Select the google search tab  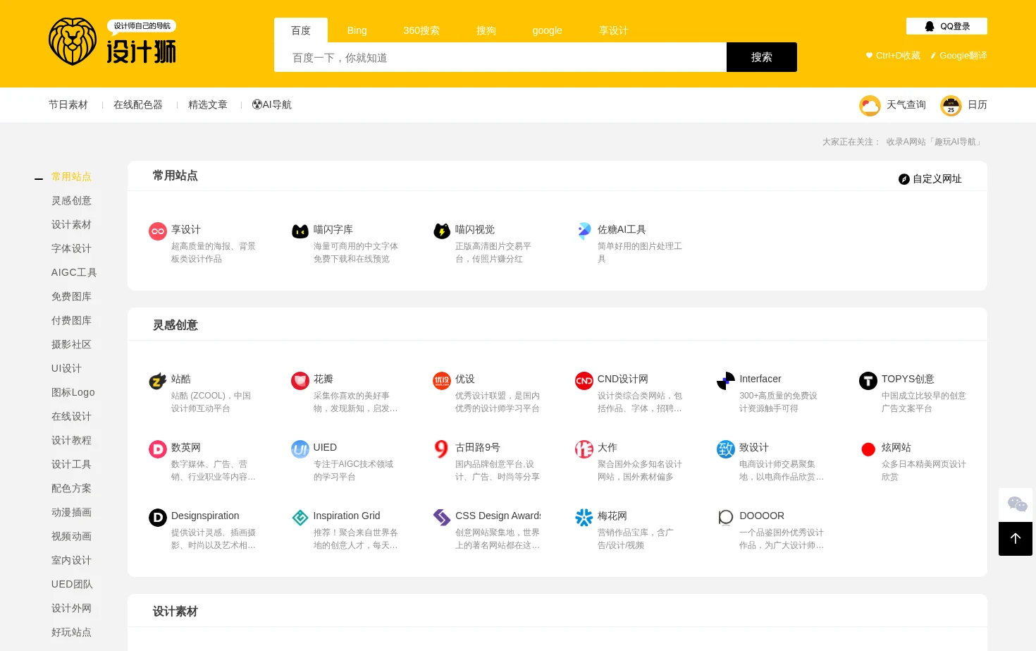click(547, 30)
